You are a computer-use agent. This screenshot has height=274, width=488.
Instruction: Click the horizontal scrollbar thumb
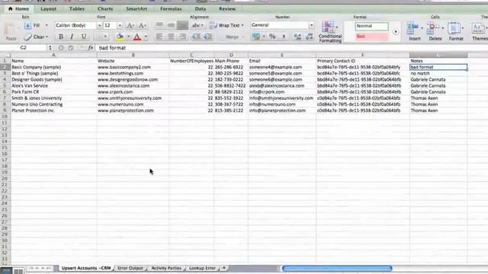337,268
